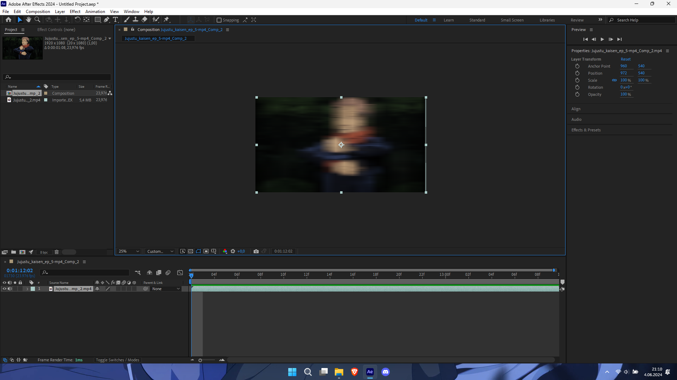677x380 pixels.
Task: Select the Brush tool
Action: (x=127, y=20)
